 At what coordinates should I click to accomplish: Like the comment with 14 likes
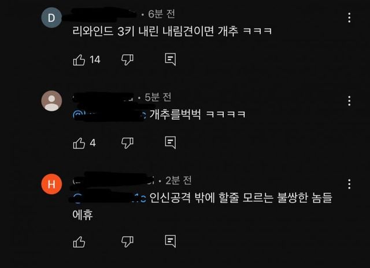pyautogui.click(x=79, y=60)
